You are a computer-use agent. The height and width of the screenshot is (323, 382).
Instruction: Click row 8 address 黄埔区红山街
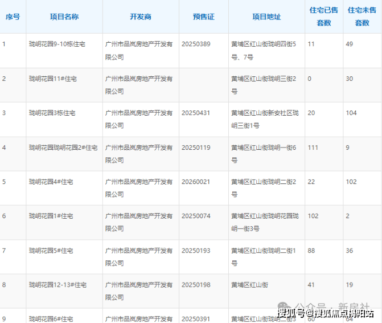click(250, 285)
